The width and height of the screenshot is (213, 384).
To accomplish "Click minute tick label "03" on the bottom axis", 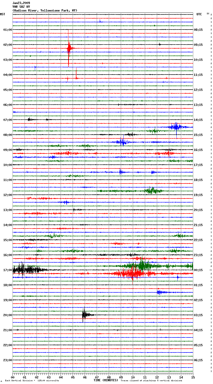I will (x=49, y=377).
